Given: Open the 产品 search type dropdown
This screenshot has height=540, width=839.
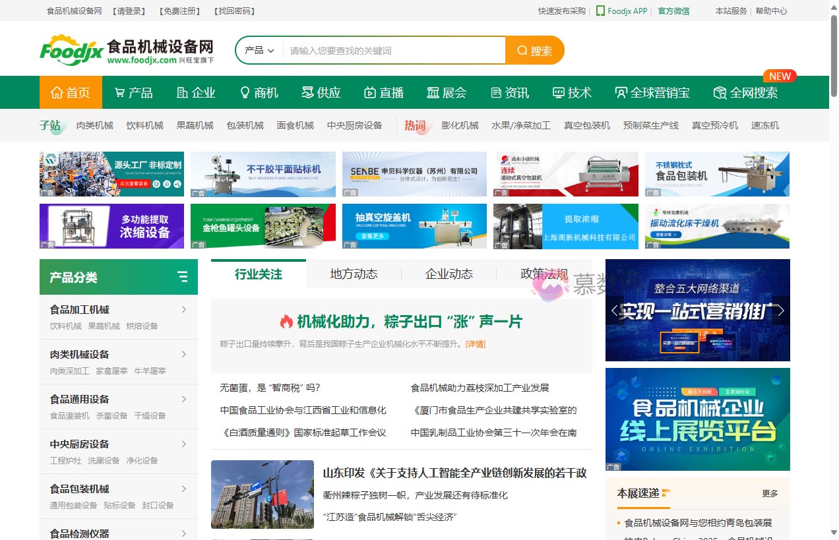Looking at the screenshot, I should [259, 51].
